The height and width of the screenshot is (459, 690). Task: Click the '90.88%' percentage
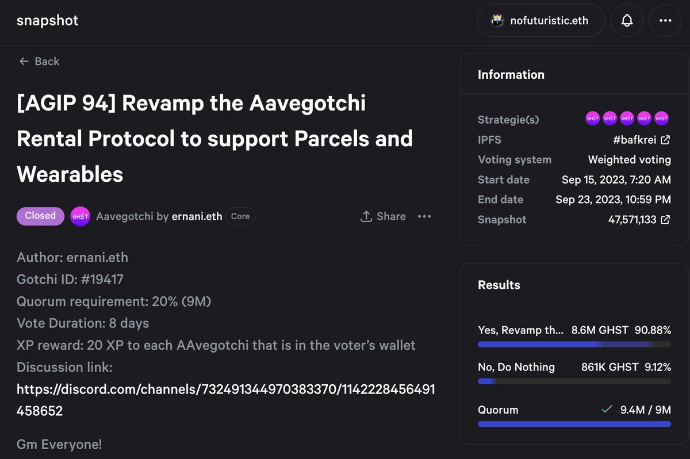click(653, 330)
